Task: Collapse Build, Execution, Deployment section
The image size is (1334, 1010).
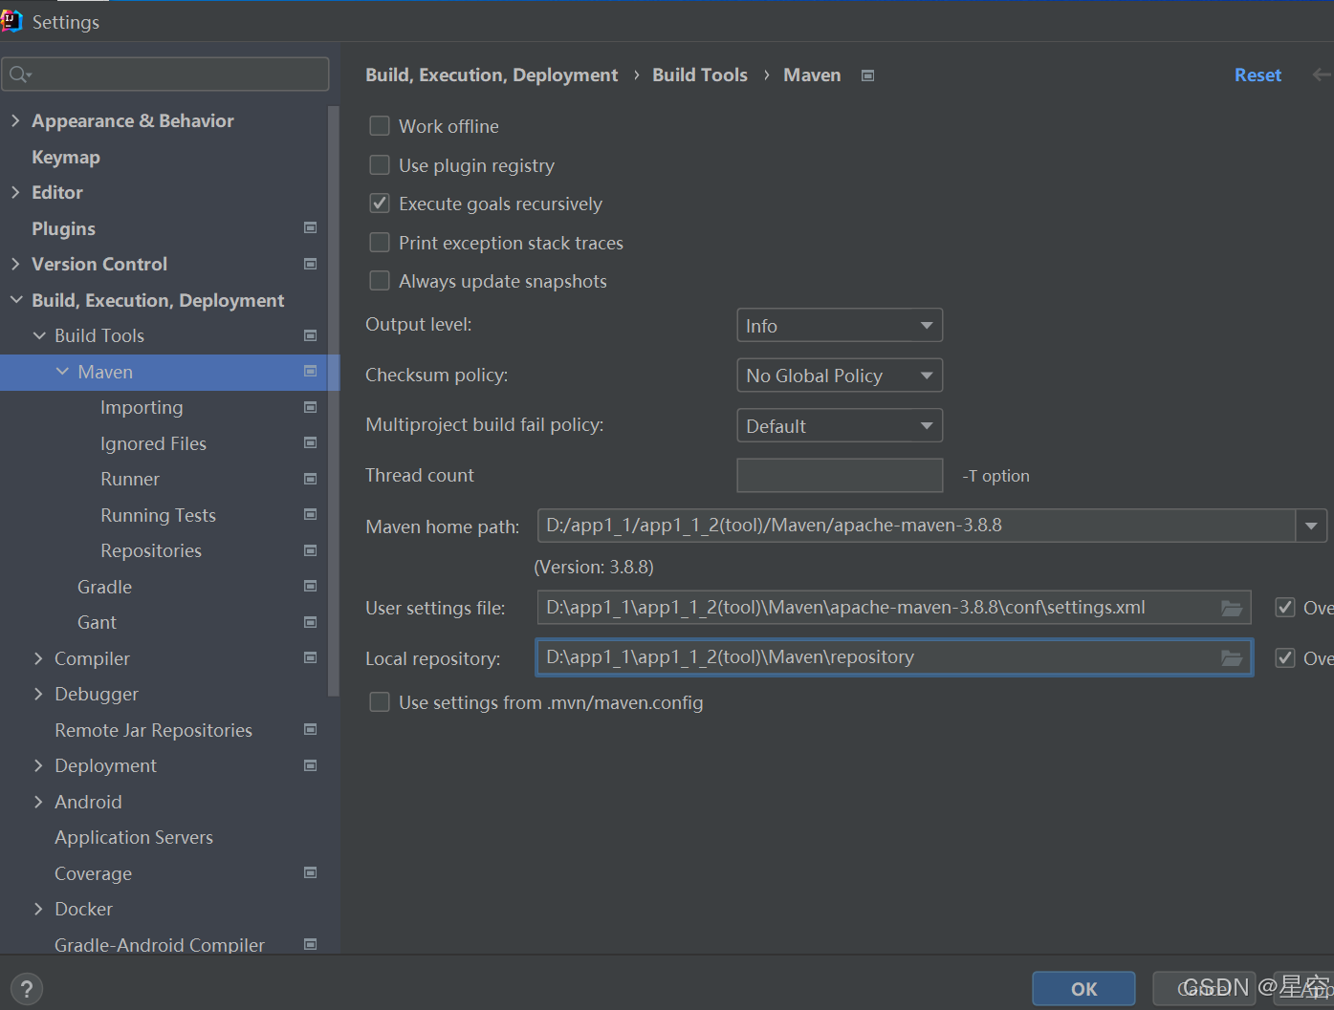Action: pos(15,300)
